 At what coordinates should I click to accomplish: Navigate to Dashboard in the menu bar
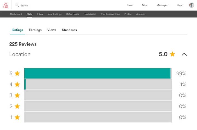(x=16, y=14)
